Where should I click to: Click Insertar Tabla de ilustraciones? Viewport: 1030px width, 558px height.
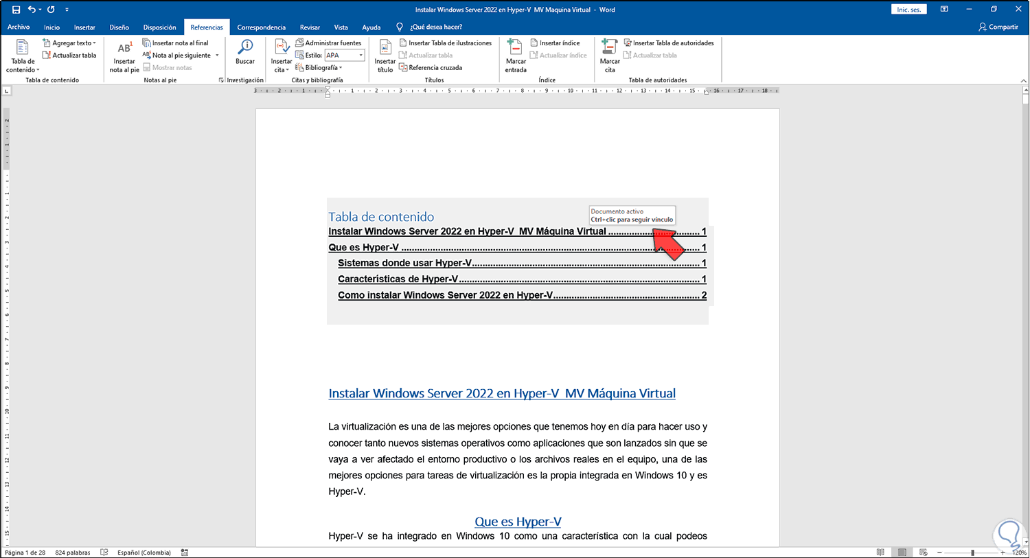[x=445, y=43]
